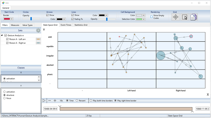Screen dimensions: 211x118
Task: Open Arrows Color dropdown
Action: point(61,19)
